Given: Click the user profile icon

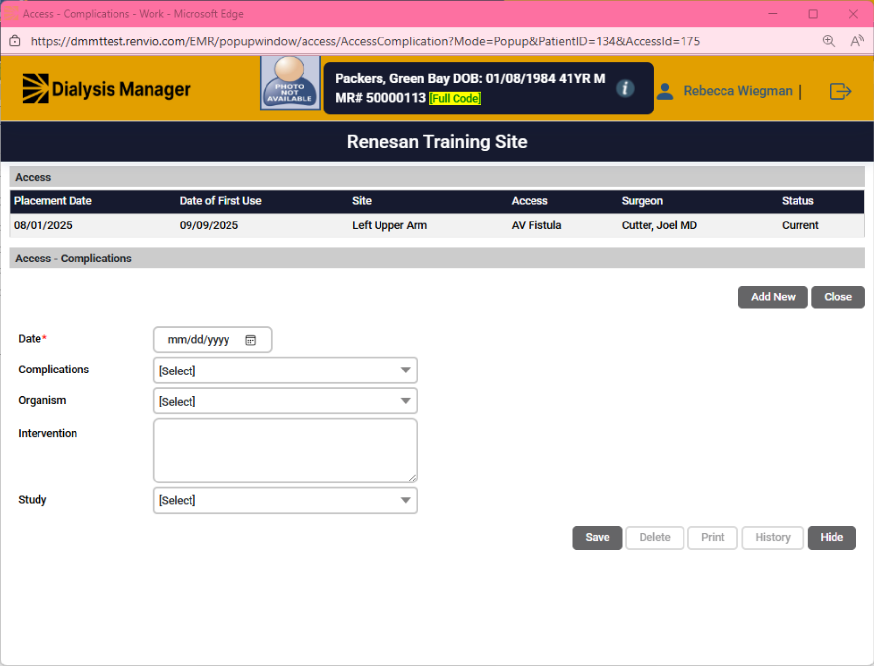Looking at the screenshot, I should pyautogui.click(x=665, y=91).
